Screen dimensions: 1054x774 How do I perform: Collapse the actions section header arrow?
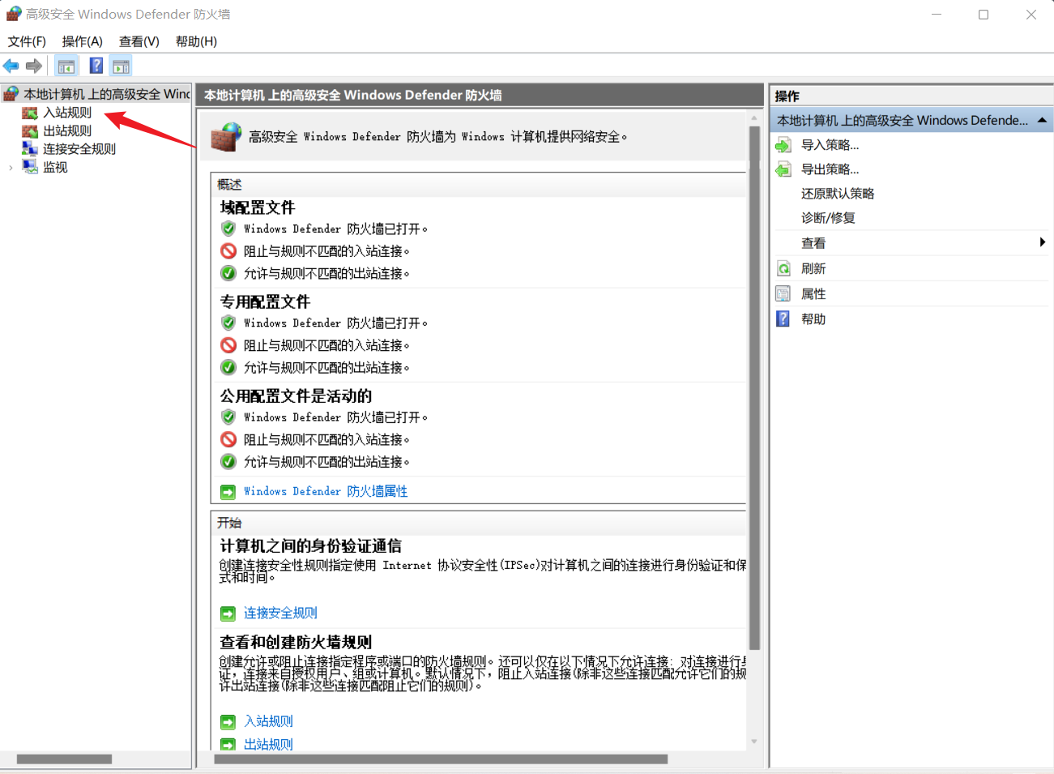pyautogui.click(x=1042, y=120)
